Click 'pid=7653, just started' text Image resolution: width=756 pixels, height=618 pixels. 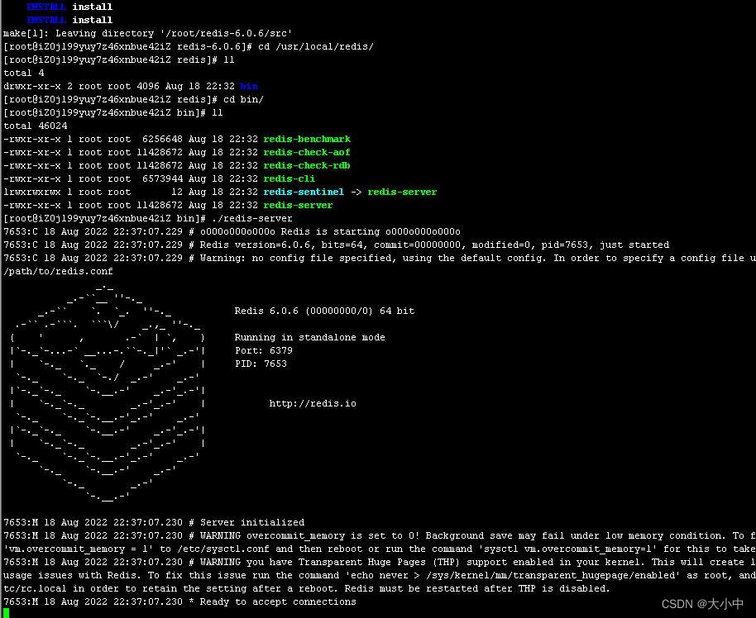[605, 245]
